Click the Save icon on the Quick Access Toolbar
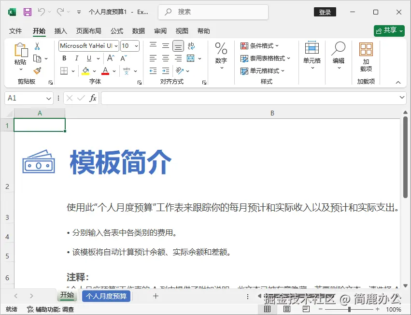This screenshot has width=411, height=315. tap(27, 12)
